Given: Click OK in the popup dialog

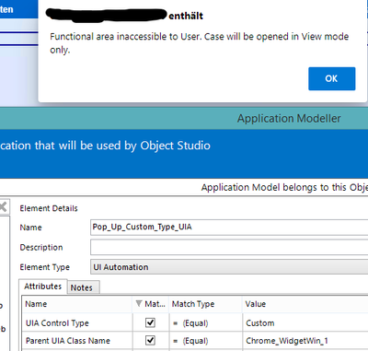Looking at the screenshot, I should coord(332,78).
